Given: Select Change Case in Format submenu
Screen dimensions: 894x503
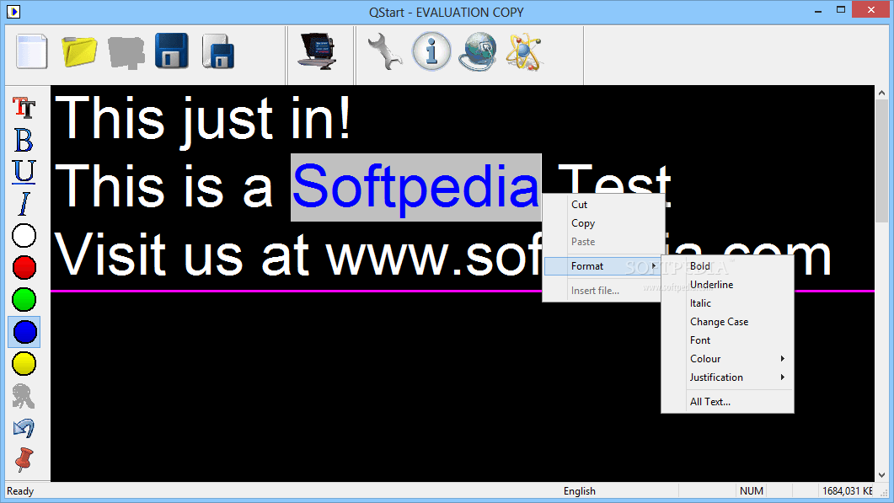Looking at the screenshot, I should point(727,322).
